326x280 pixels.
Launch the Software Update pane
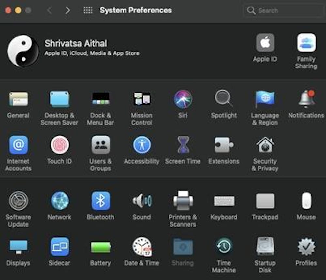click(18, 201)
